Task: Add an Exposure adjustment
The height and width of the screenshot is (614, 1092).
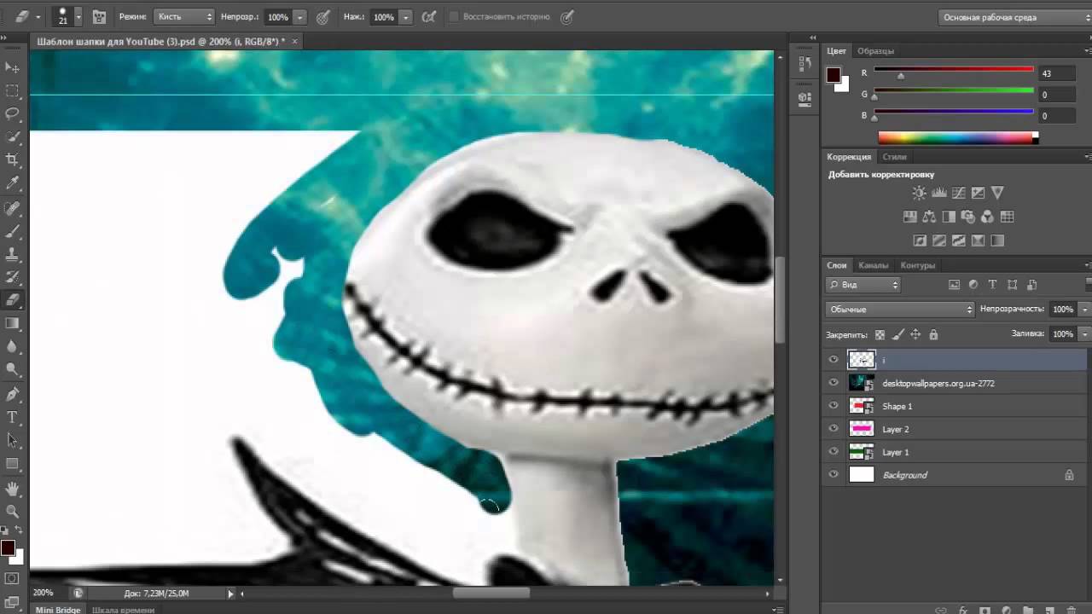Action: pyautogui.click(x=978, y=194)
